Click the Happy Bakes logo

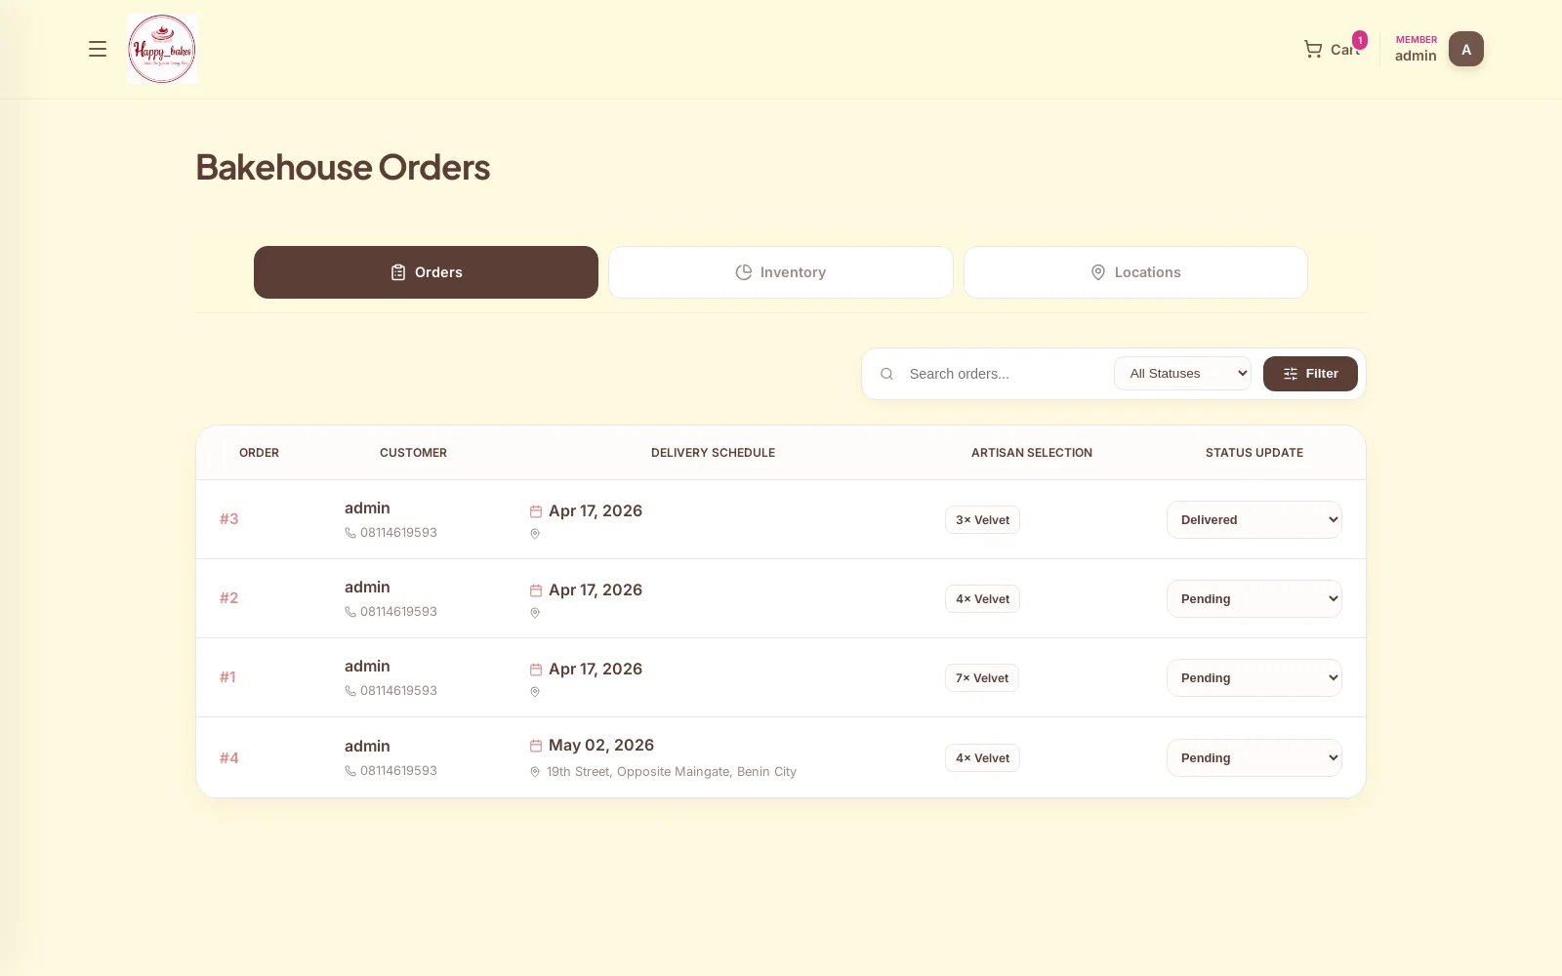(x=162, y=49)
